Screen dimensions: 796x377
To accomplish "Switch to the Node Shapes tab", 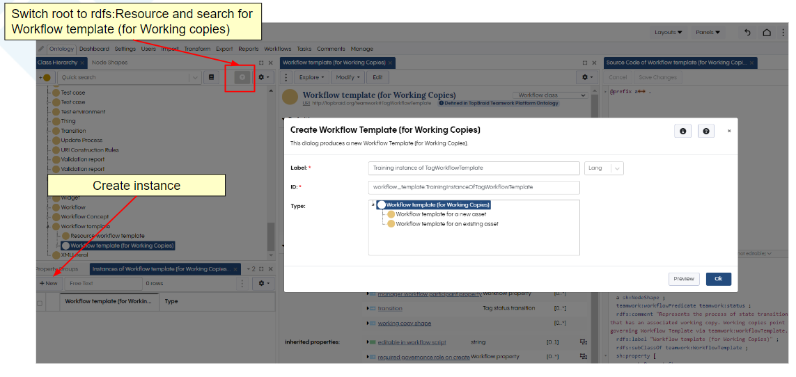I will [109, 63].
